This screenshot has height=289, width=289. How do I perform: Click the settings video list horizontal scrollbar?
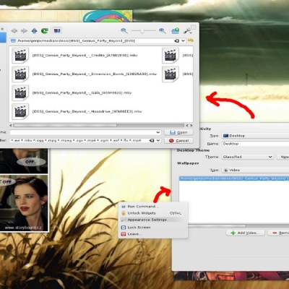(217, 226)
